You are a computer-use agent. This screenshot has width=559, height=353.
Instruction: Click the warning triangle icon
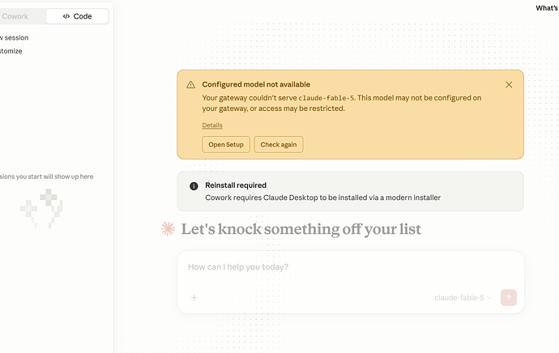(x=190, y=85)
